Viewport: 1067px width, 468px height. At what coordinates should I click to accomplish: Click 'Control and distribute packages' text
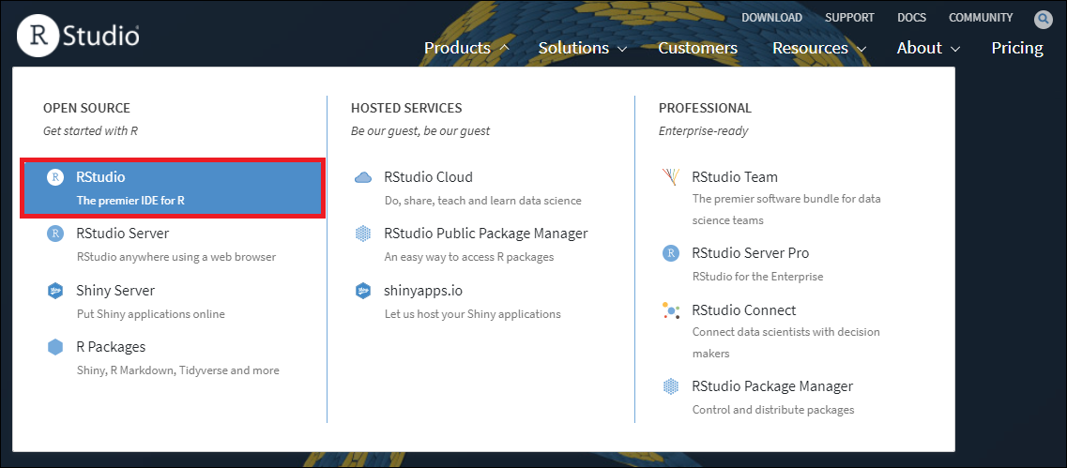click(773, 410)
